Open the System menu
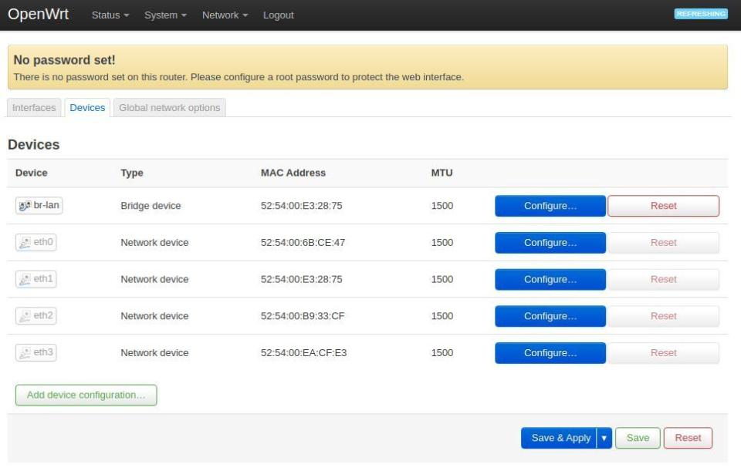Image resolution: width=741 pixels, height=471 pixels. [164, 14]
